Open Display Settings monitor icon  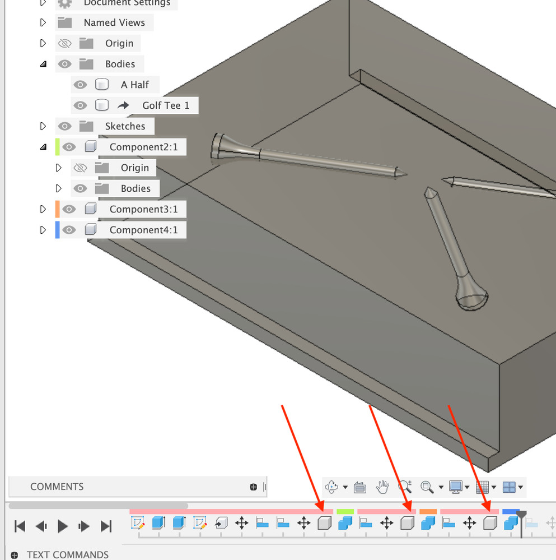(456, 487)
